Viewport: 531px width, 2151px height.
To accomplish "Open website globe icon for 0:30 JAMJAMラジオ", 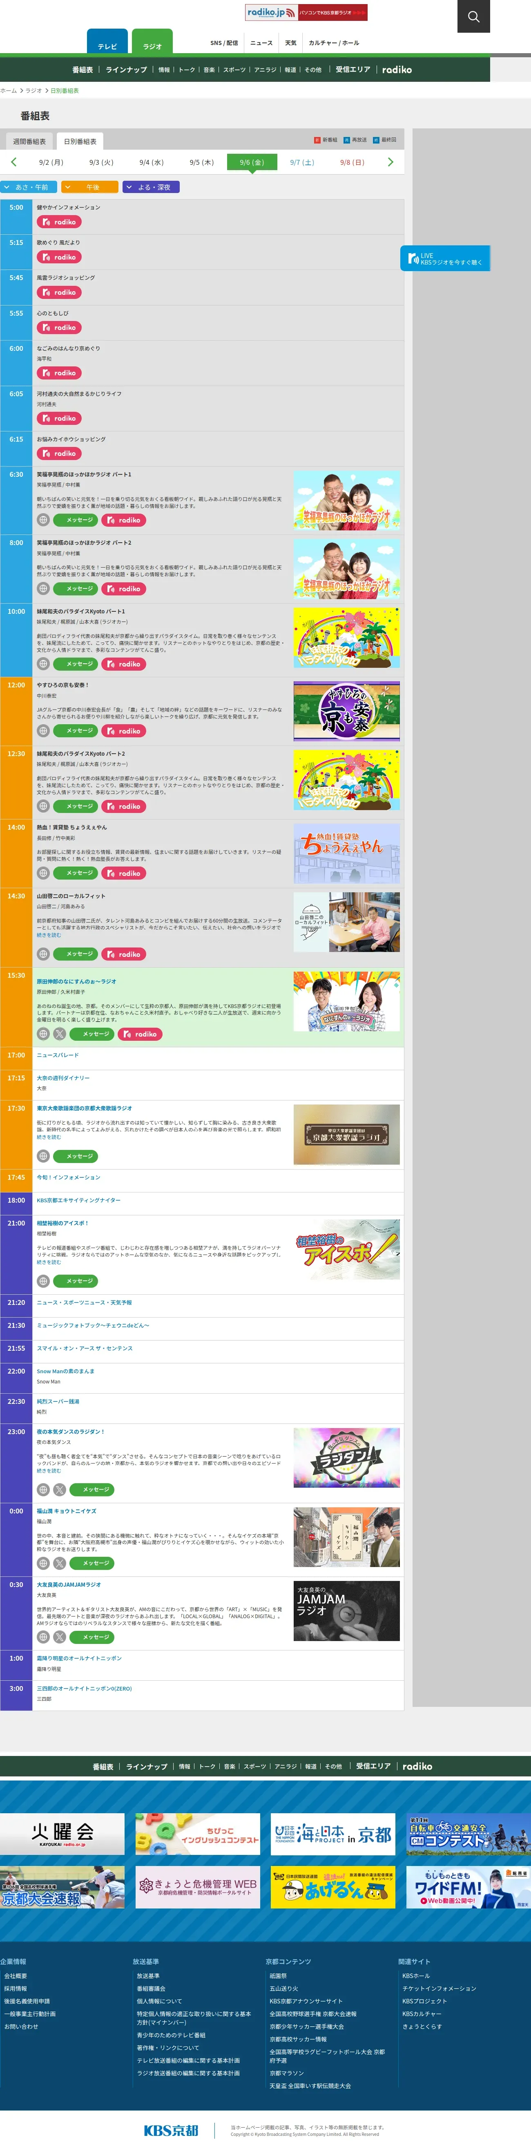I will [x=43, y=1637].
